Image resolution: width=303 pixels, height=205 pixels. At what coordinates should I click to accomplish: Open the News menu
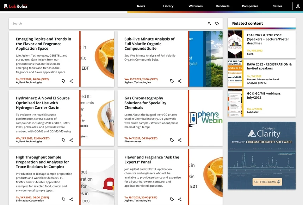coord(141,6)
